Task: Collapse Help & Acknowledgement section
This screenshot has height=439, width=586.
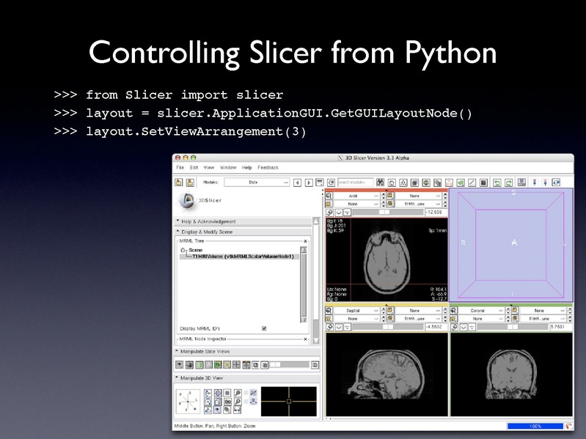Action: tap(243, 221)
